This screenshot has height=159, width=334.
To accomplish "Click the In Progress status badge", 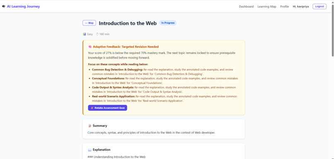I will coord(168,23).
